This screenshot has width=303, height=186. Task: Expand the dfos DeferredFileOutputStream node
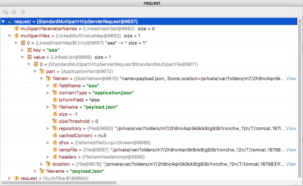pyautogui.click(x=48, y=143)
